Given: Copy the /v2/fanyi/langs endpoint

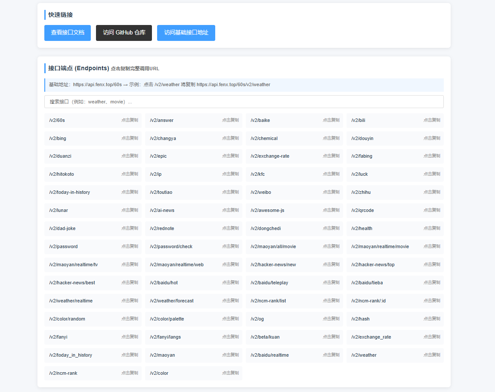Looking at the screenshot, I should pyautogui.click(x=193, y=337).
